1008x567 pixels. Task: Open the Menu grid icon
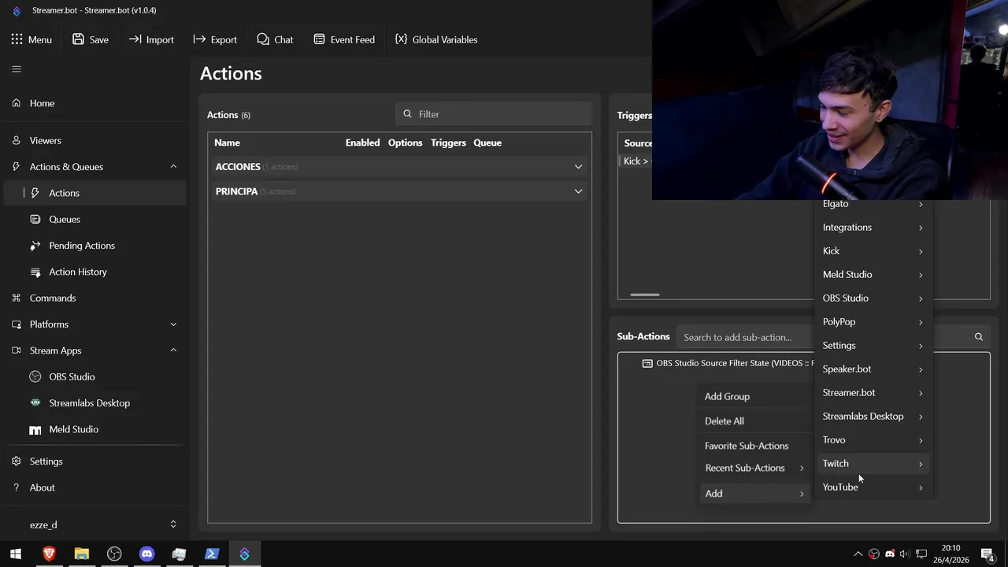coord(17,39)
